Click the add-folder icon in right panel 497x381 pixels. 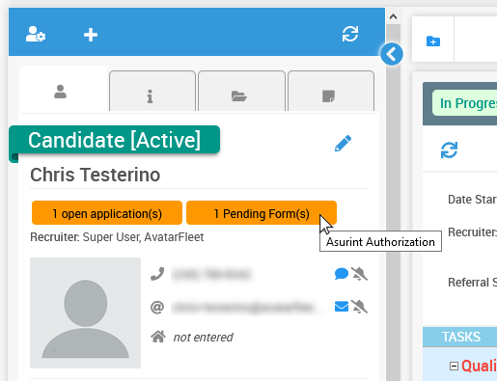click(x=433, y=41)
